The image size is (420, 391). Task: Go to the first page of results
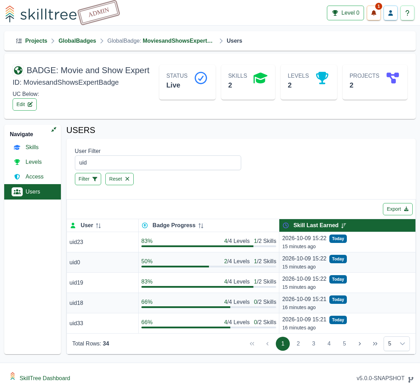point(252,344)
